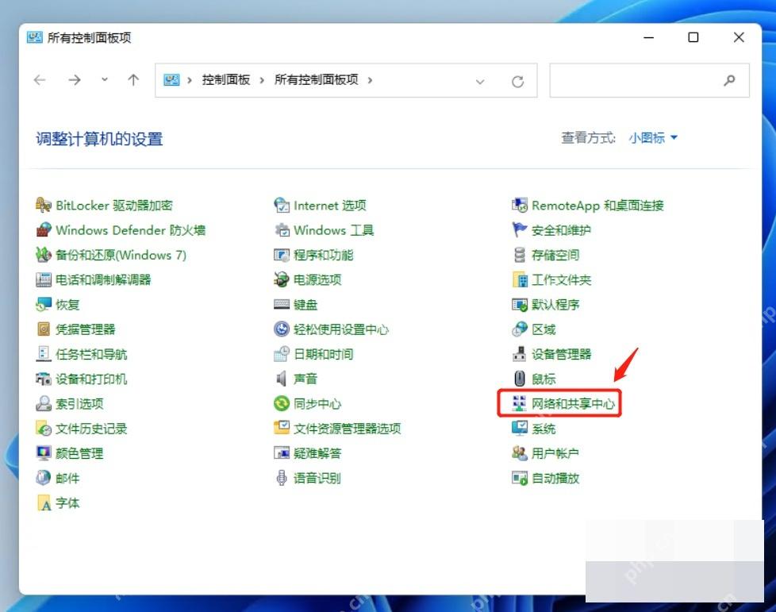The image size is (776, 612).
Task: Open the 索引选项 icon
Action: tap(44, 403)
